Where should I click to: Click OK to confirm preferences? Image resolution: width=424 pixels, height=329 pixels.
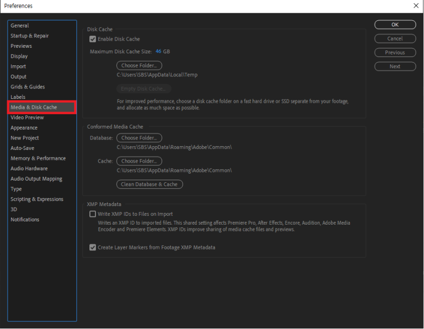(x=395, y=25)
